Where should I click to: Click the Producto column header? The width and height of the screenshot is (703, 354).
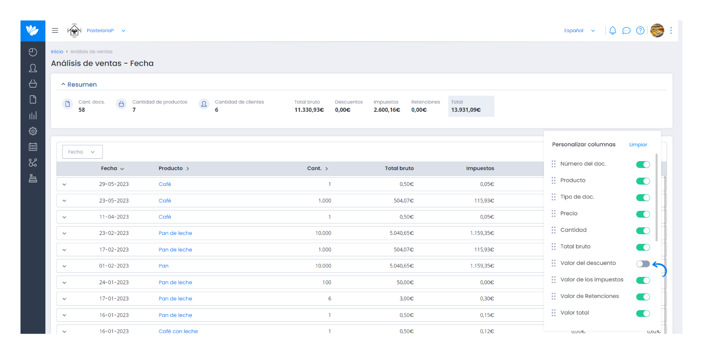coord(174,168)
